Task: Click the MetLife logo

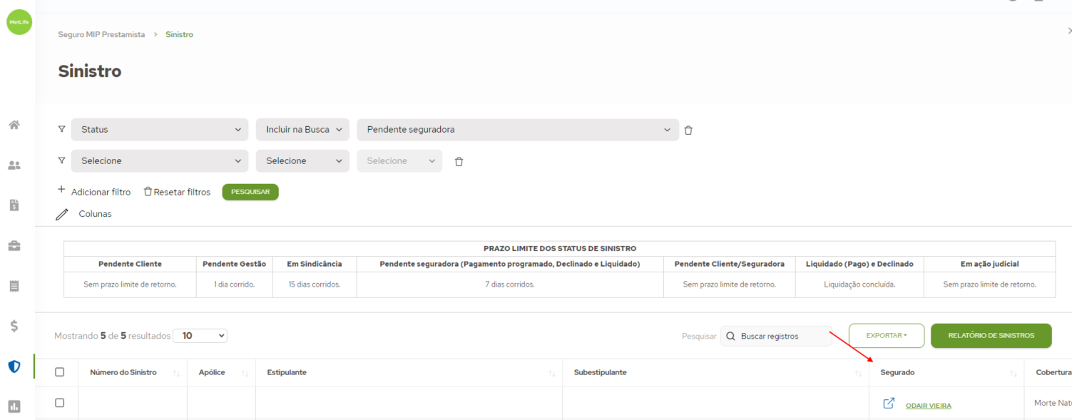Action: tap(19, 22)
